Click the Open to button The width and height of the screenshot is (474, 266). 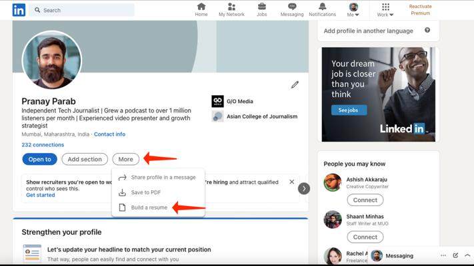click(x=39, y=159)
